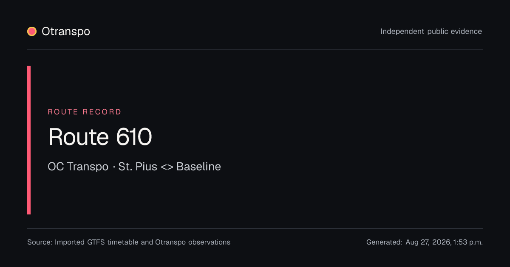The width and height of the screenshot is (510, 267).
Task: Click the 1:53 p.m. time
Action: 468,242
